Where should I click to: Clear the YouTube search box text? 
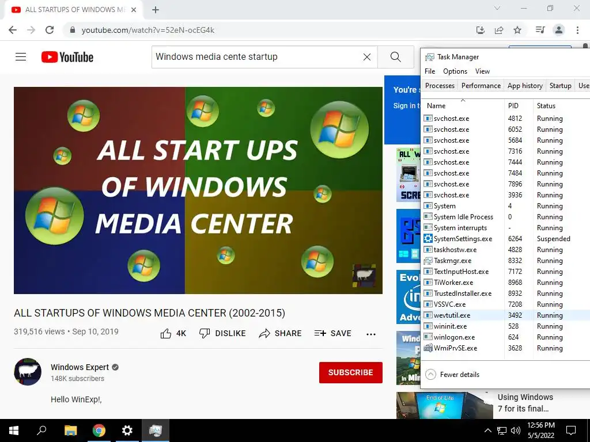(x=367, y=57)
